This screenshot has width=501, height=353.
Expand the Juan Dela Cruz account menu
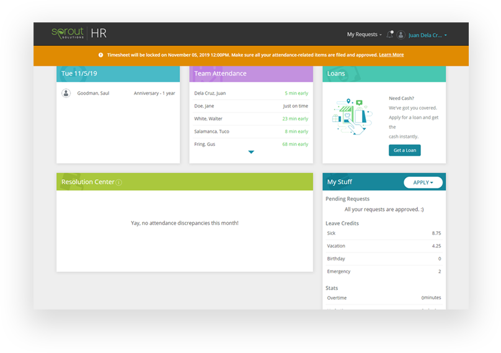pos(427,35)
